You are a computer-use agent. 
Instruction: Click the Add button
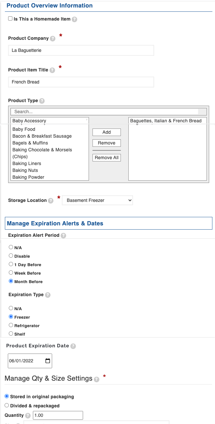point(107,132)
